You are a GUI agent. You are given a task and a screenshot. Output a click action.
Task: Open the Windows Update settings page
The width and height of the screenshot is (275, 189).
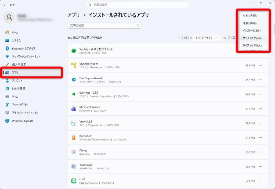23,121
